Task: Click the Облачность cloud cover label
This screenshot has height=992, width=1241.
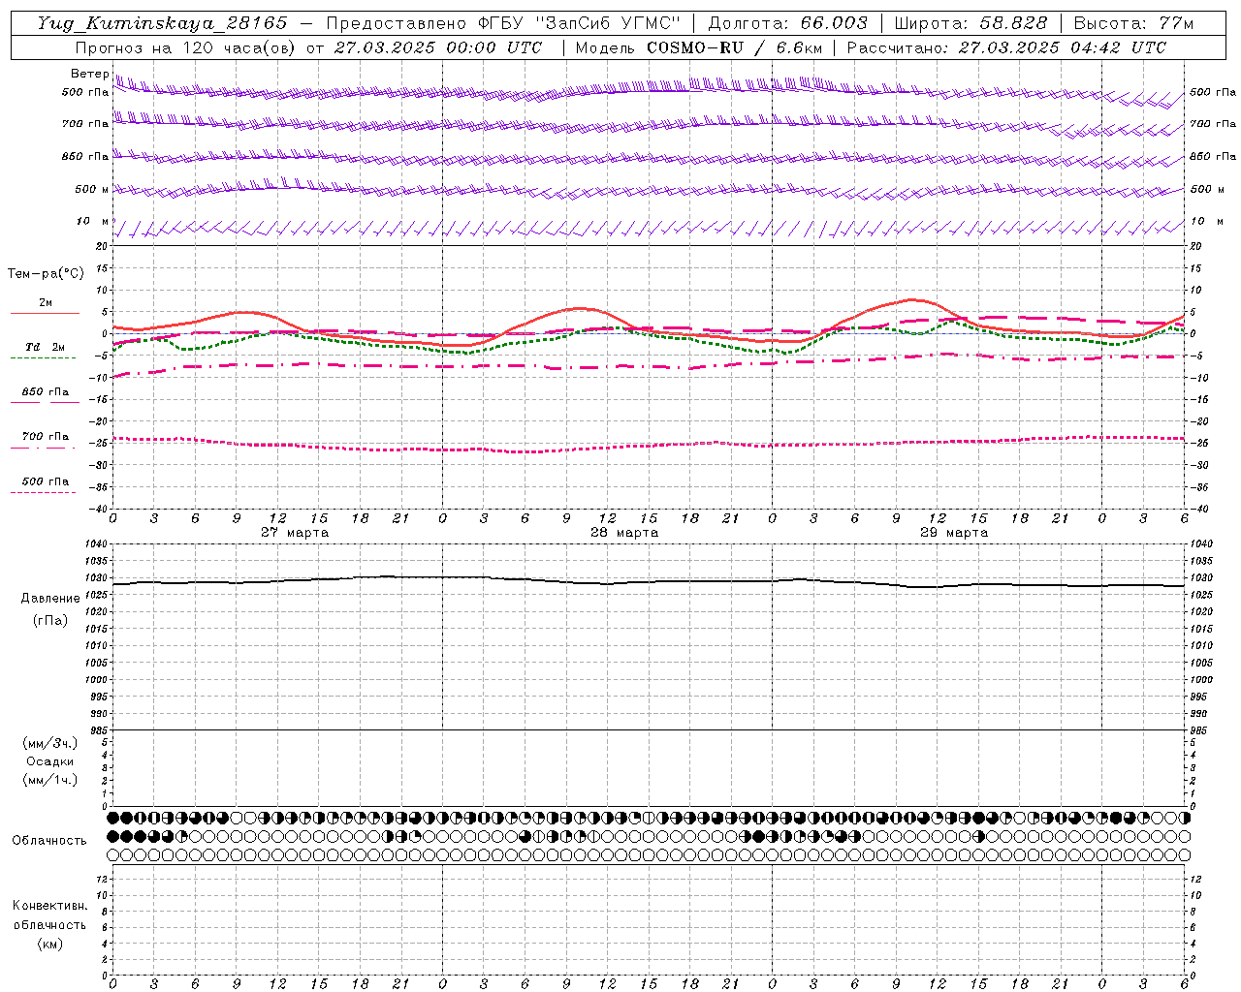Action: 49,840
